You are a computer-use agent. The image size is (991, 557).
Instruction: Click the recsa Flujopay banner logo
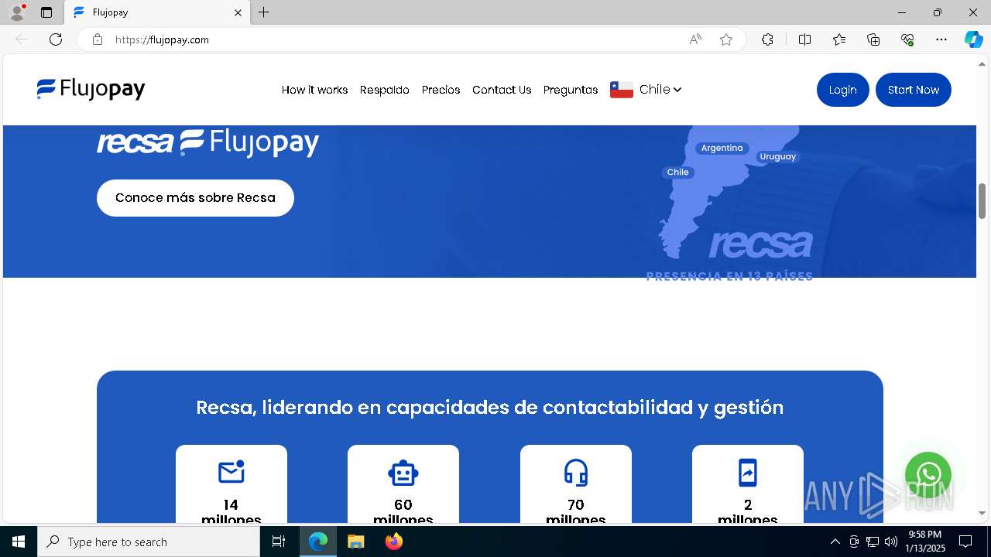pos(207,142)
